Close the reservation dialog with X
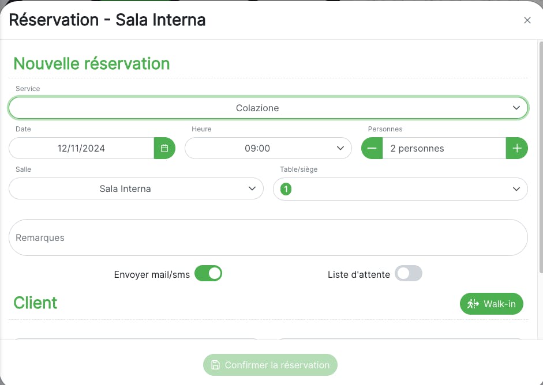The image size is (543, 385). coord(527,20)
